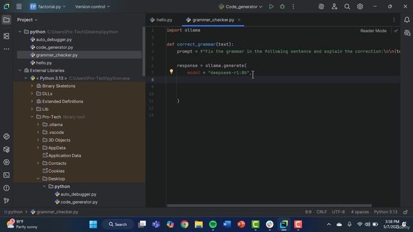This screenshot has width=413, height=232.
Task: Open the Git version control tool window
Action: pos(6,200)
